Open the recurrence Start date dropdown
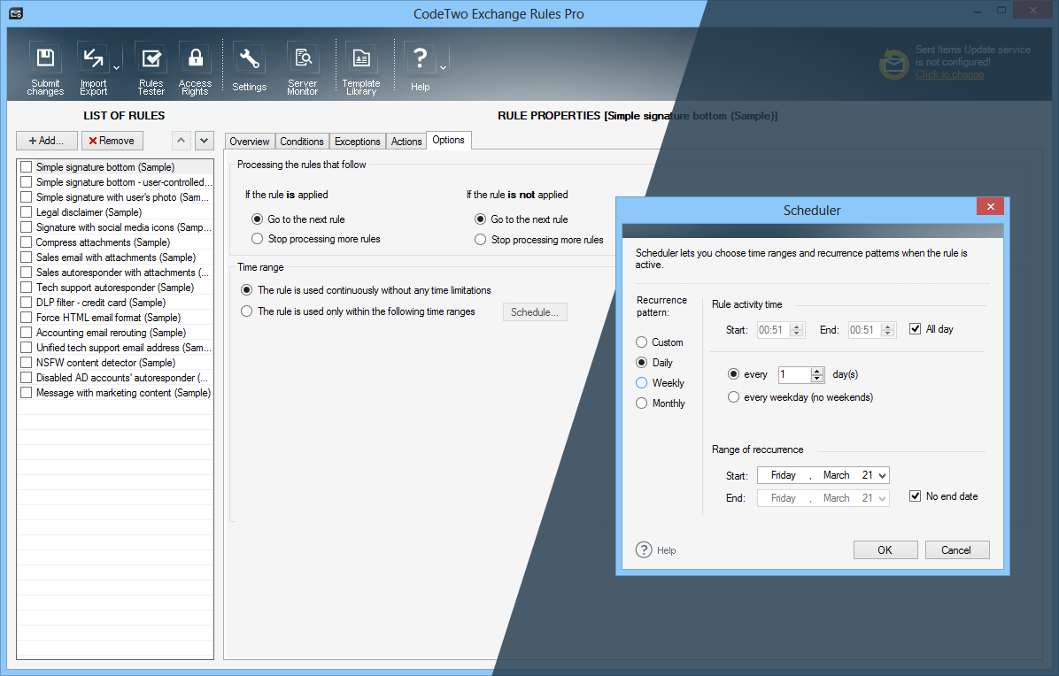1059x676 pixels. (x=882, y=475)
